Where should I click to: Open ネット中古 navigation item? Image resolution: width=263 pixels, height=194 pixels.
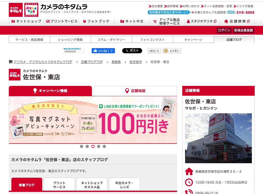[x=132, y=21]
